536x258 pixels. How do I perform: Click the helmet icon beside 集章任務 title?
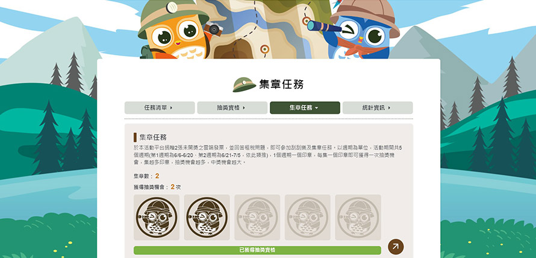[x=244, y=84]
